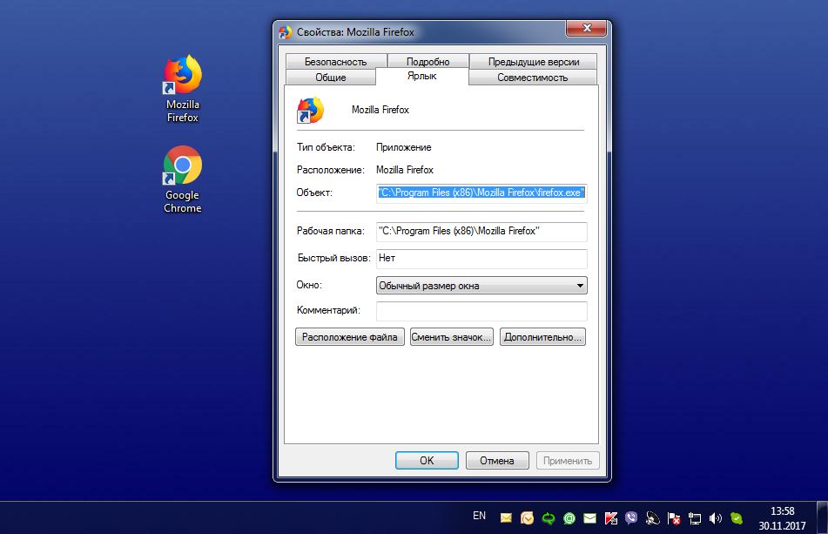Click the Свойства: Mozilla Firefox title text
This screenshot has width=828, height=534.
355,32
